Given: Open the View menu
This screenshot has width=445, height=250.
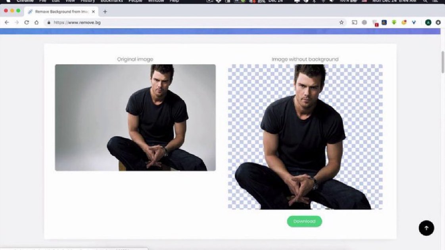Looking at the screenshot, I should (x=70, y=1).
